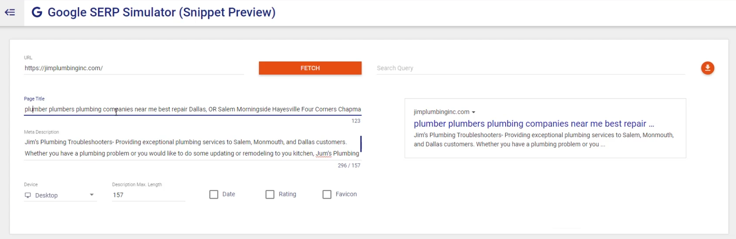The image size is (736, 239).
Task: Enable the Date checkbox
Action: (x=214, y=195)
